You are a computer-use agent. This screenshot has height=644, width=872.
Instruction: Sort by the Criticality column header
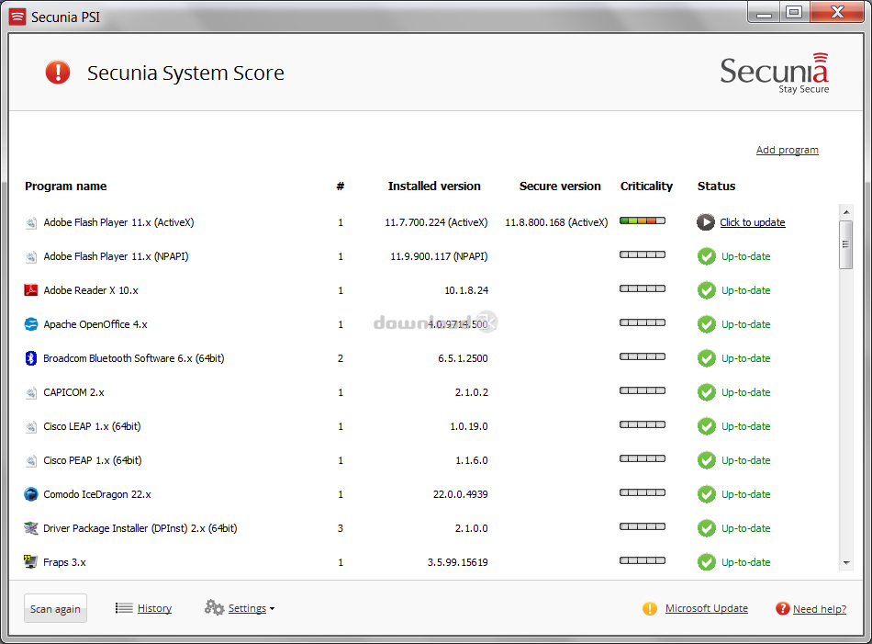646,186
